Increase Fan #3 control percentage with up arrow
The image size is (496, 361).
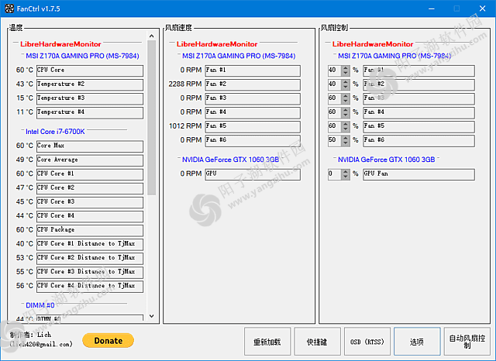pos(346,95)
